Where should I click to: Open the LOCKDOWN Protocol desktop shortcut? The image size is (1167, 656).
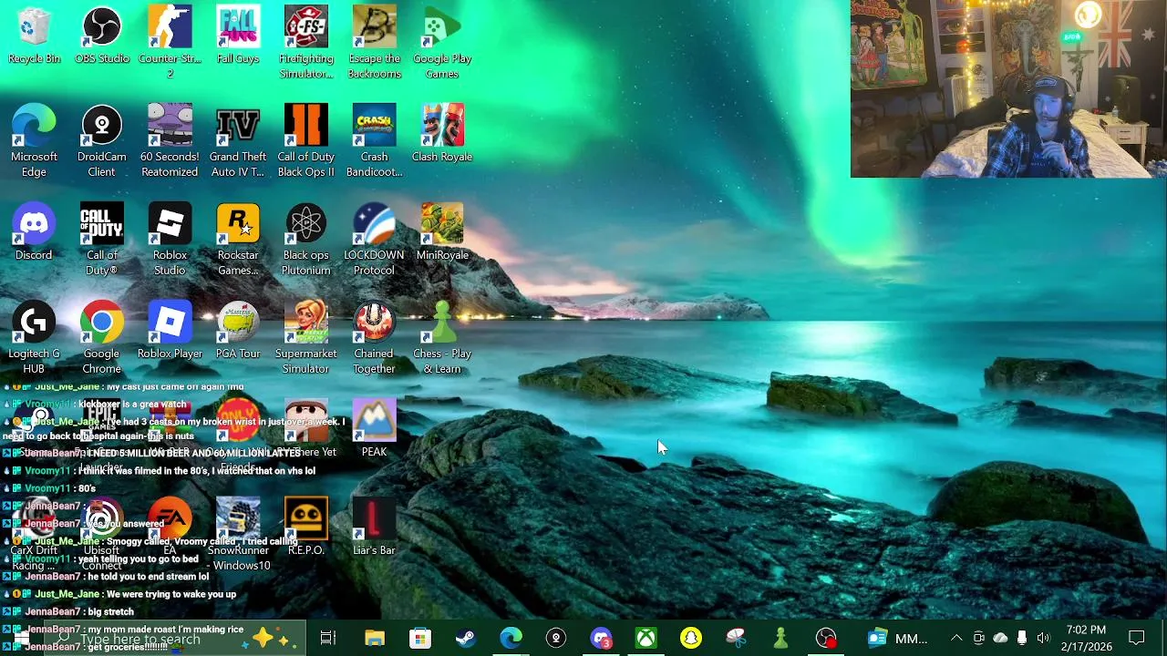pyautogui.click(x=374, y=240)
